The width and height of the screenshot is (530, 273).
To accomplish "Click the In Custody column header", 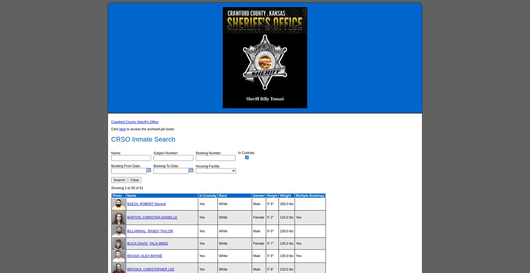I will point(208,196).
